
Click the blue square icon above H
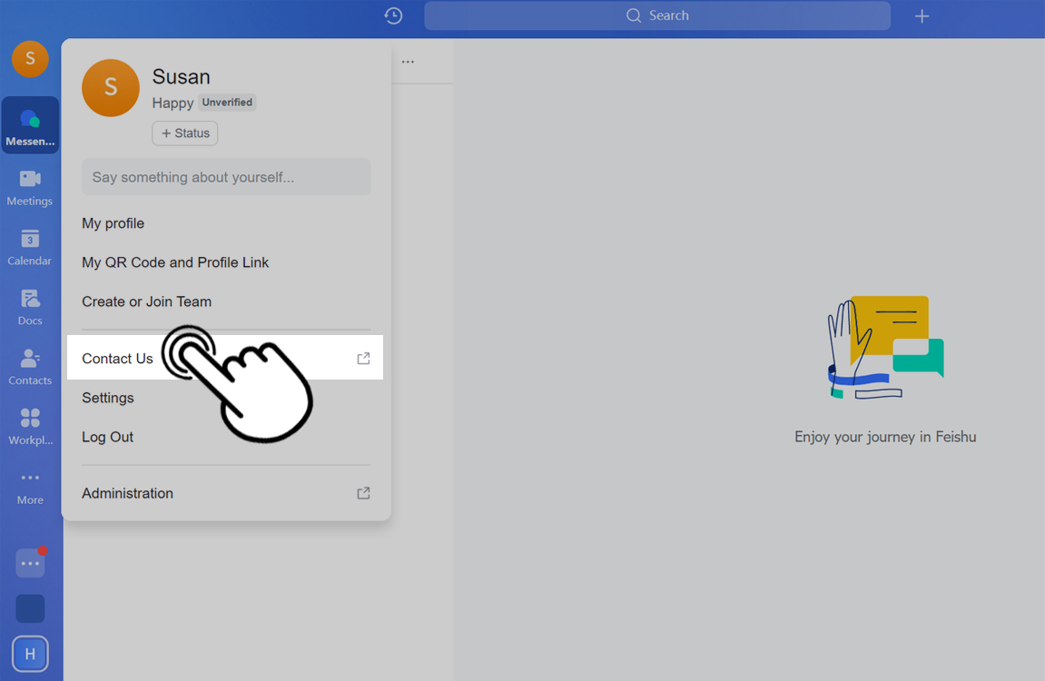(30, 608)
